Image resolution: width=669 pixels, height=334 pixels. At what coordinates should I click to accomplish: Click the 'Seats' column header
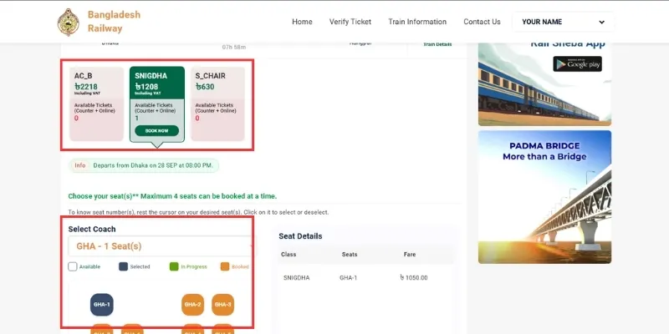(x=350, y=255)
